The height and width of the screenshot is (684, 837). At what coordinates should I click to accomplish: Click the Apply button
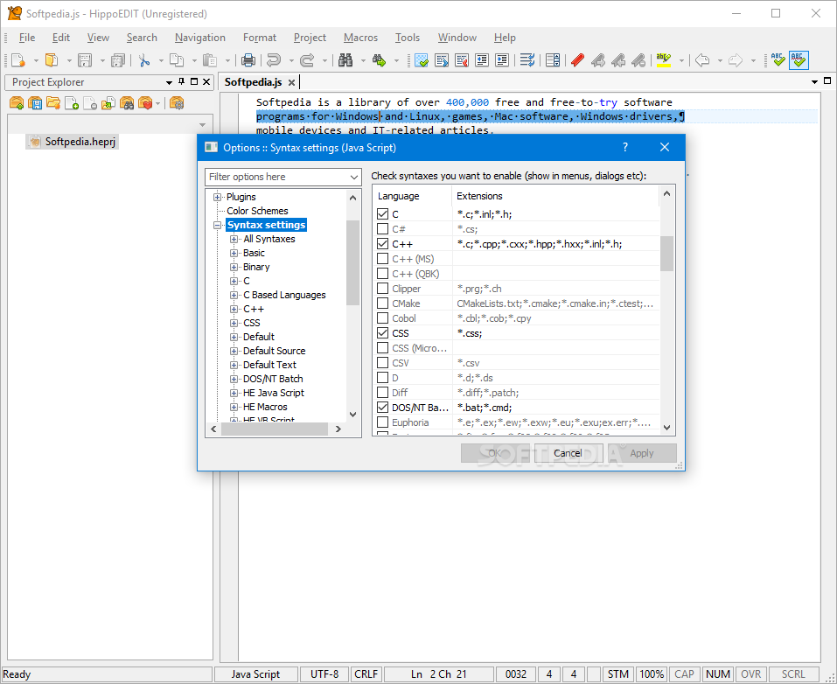coord(642,453)
